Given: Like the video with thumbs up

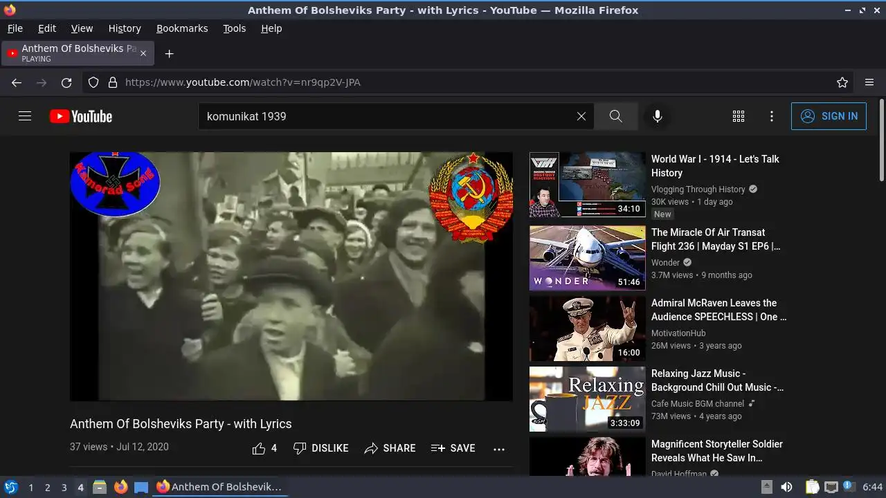Looking at the screenshot, I should tap(265, 448).
